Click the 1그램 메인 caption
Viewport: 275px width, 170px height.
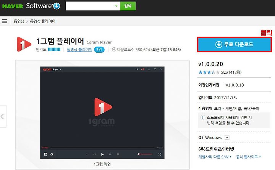102,164
